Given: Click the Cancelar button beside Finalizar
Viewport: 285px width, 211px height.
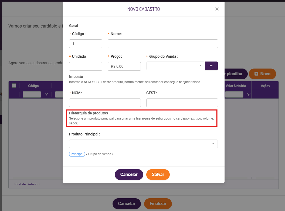Looking at the screenshot, I should click(x=127, y=204).
